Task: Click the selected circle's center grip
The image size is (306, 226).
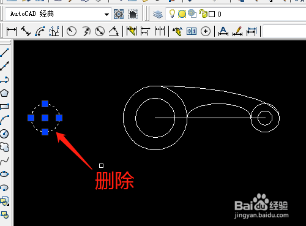Action: point(45,118)
